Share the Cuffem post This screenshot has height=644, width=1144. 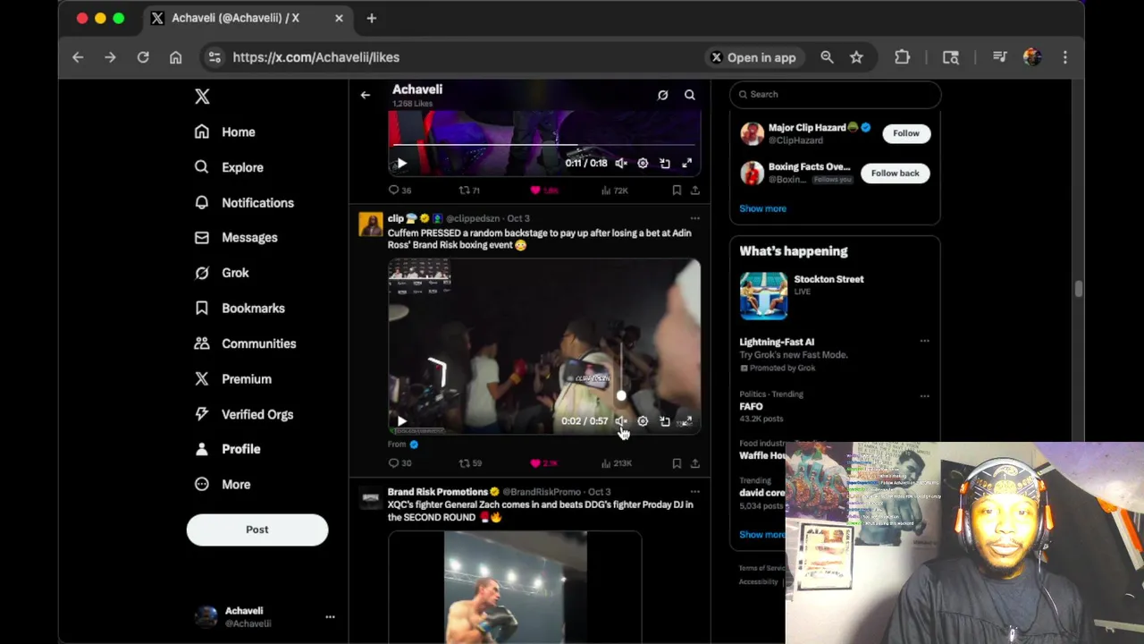click(694, 463)
